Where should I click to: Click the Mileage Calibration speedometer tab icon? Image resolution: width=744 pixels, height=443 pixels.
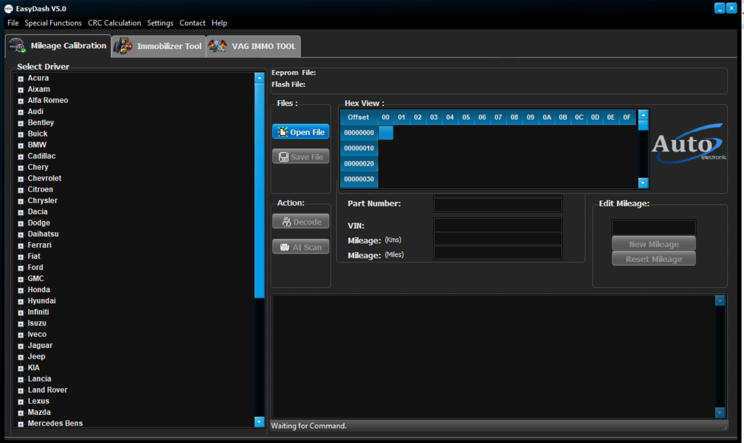click(x=17, y=46)
